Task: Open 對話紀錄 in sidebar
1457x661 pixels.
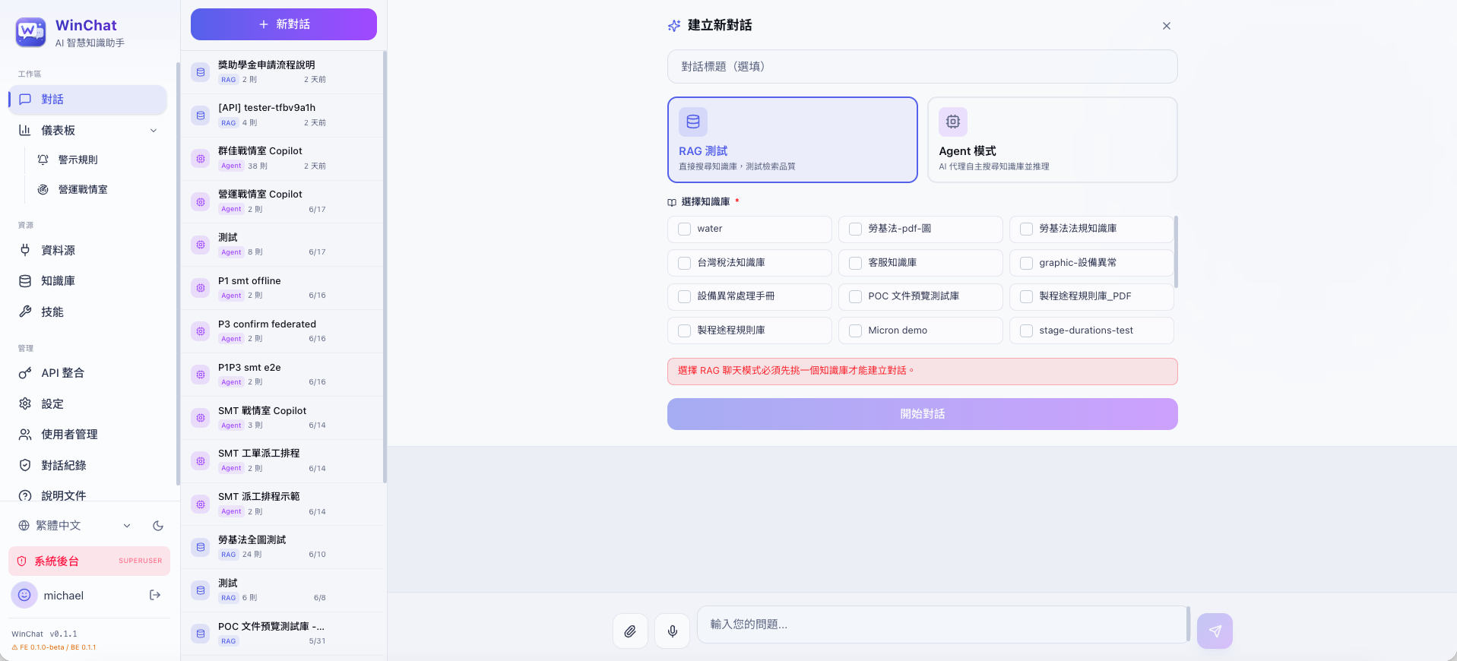Action: 88,465
